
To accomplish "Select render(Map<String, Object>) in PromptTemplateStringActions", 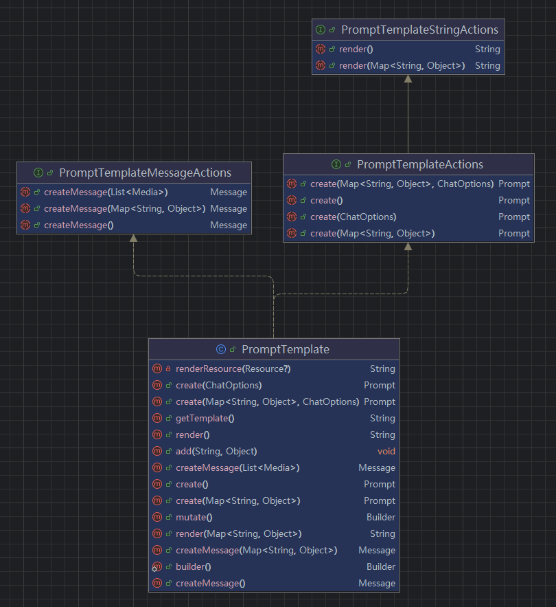I will (x=402, y=66).
